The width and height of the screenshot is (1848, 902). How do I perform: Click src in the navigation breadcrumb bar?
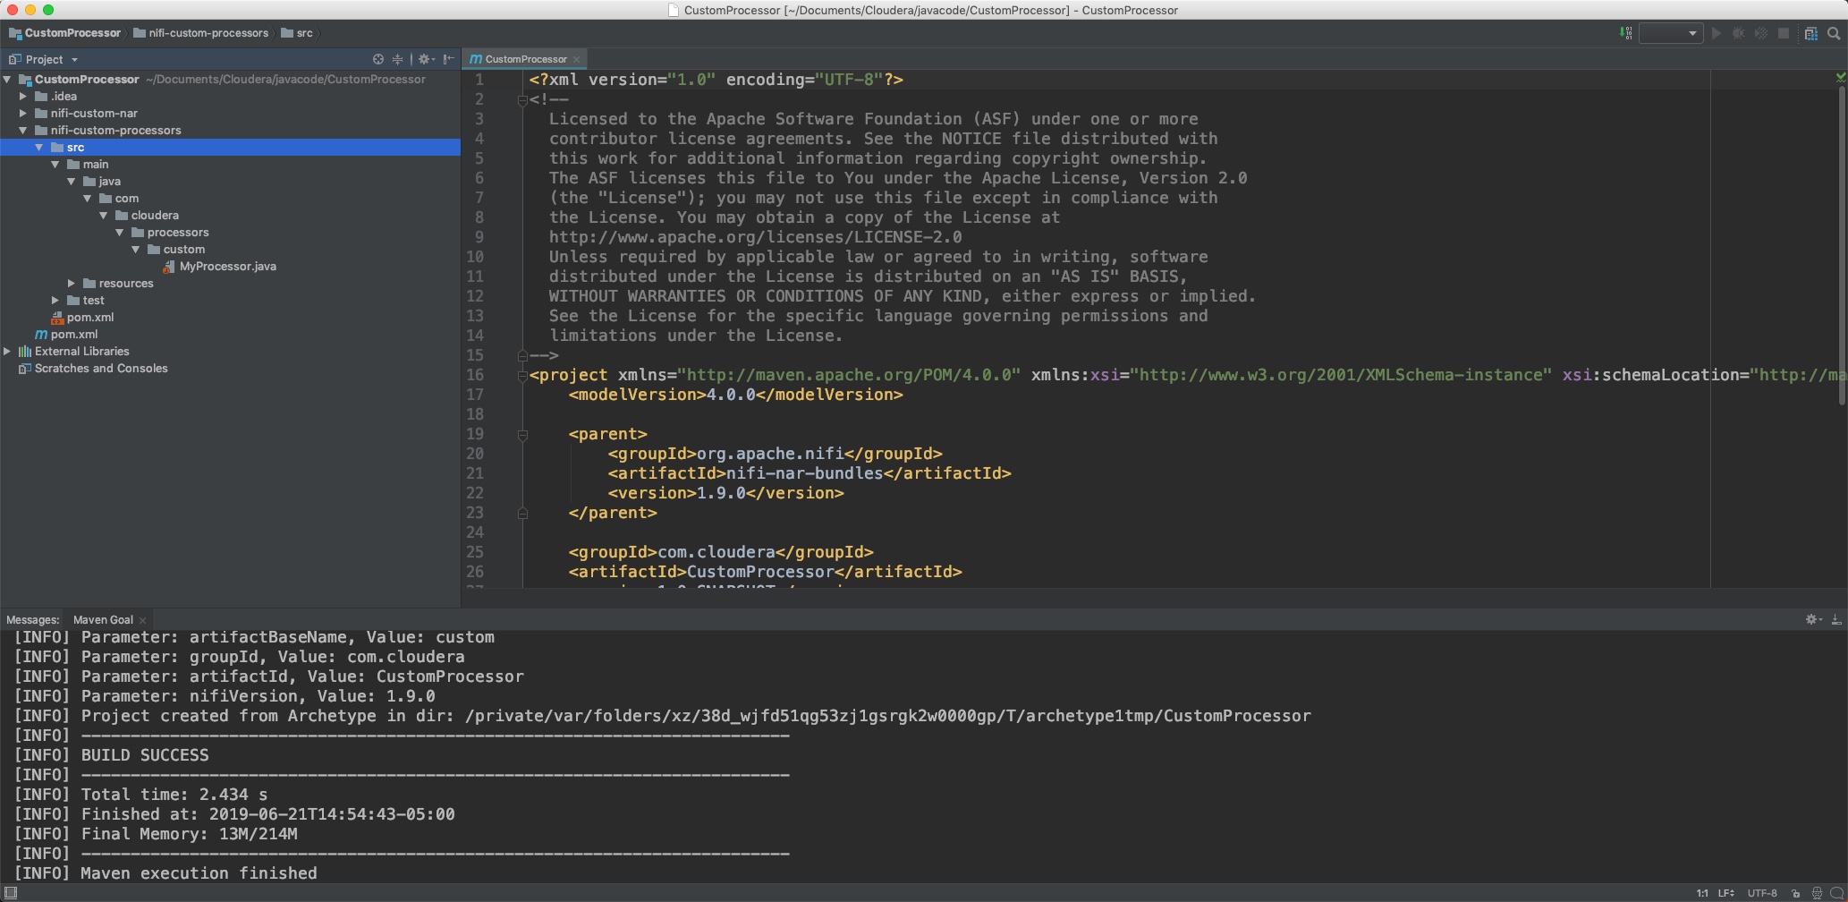(303, 32)
